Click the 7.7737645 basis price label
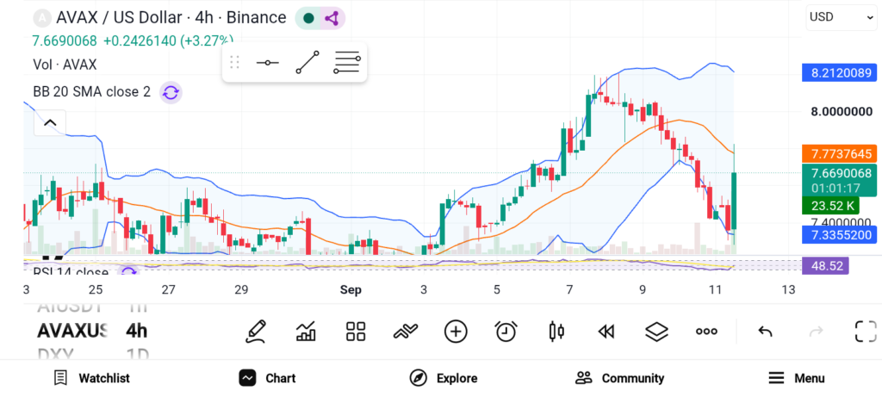Viewport: 882px width, 397px height. tap(839, 154)
